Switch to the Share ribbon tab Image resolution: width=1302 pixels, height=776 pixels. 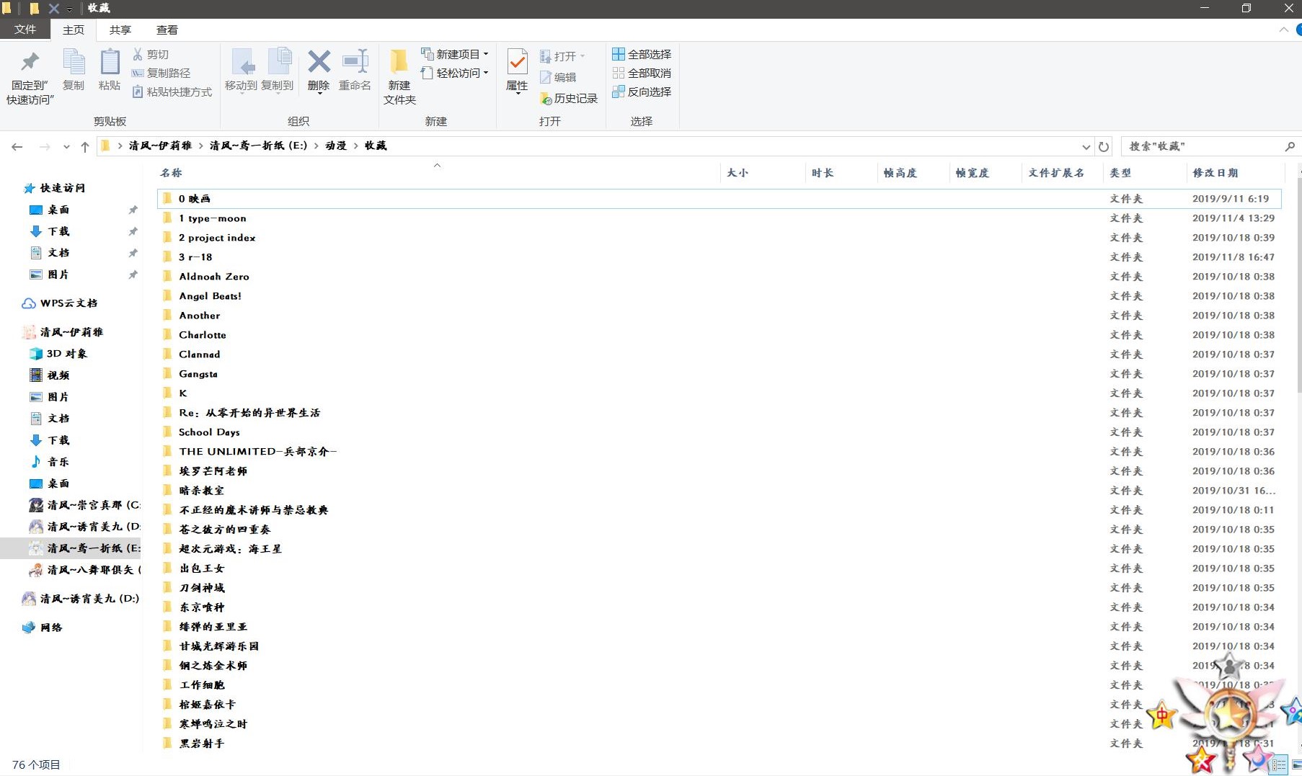[x=120, y=30]
